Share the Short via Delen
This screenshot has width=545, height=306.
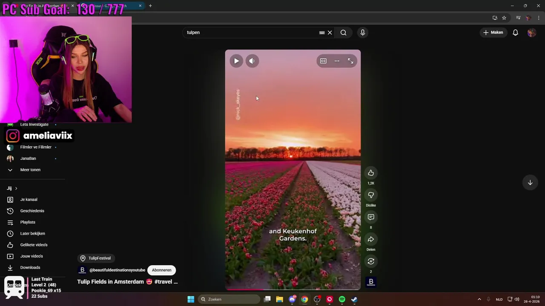click(x=371, y=239)
